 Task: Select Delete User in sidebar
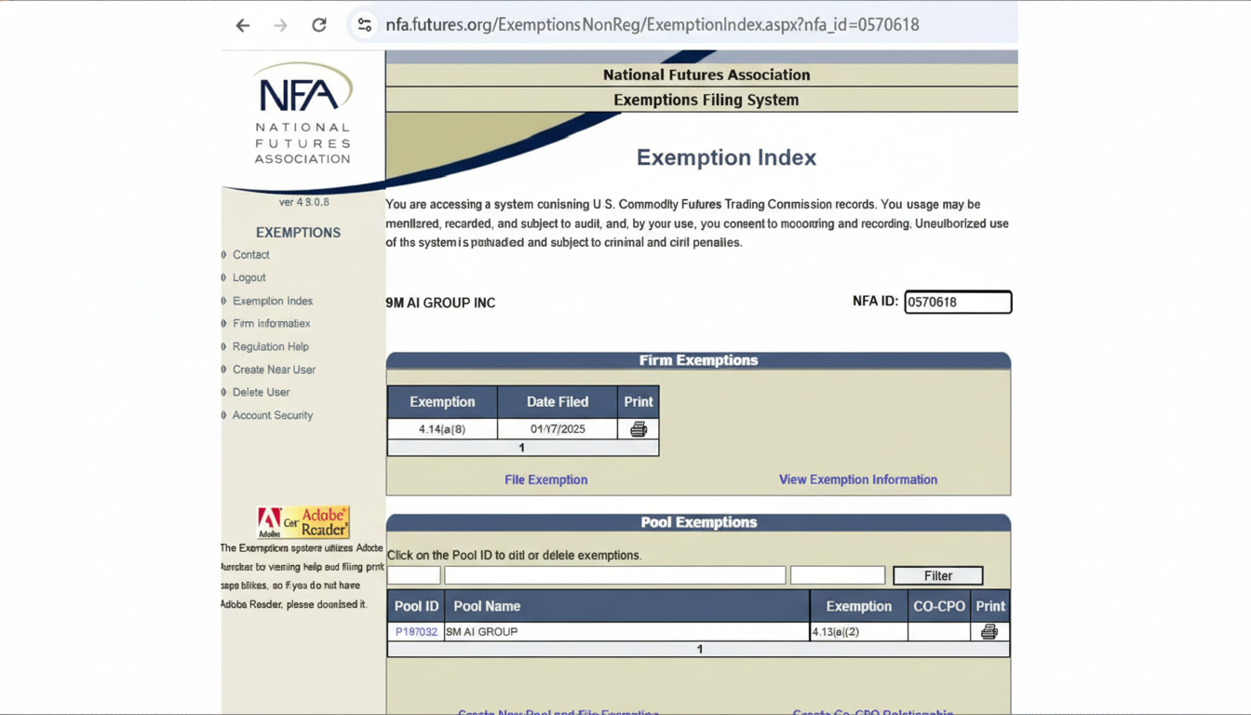(x=261, y=393)
